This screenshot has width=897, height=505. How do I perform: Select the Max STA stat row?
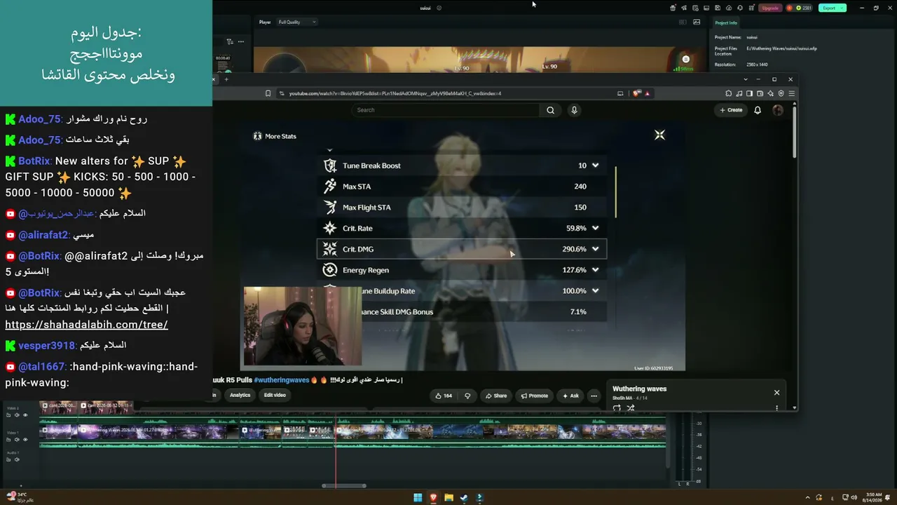461,187
